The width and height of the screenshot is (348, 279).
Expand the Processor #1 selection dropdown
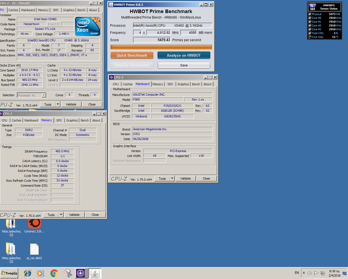(x=44, y=95)
